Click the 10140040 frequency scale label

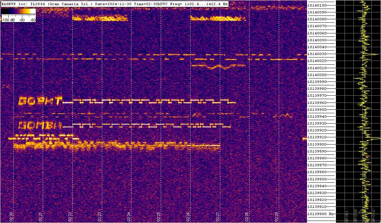317,47
